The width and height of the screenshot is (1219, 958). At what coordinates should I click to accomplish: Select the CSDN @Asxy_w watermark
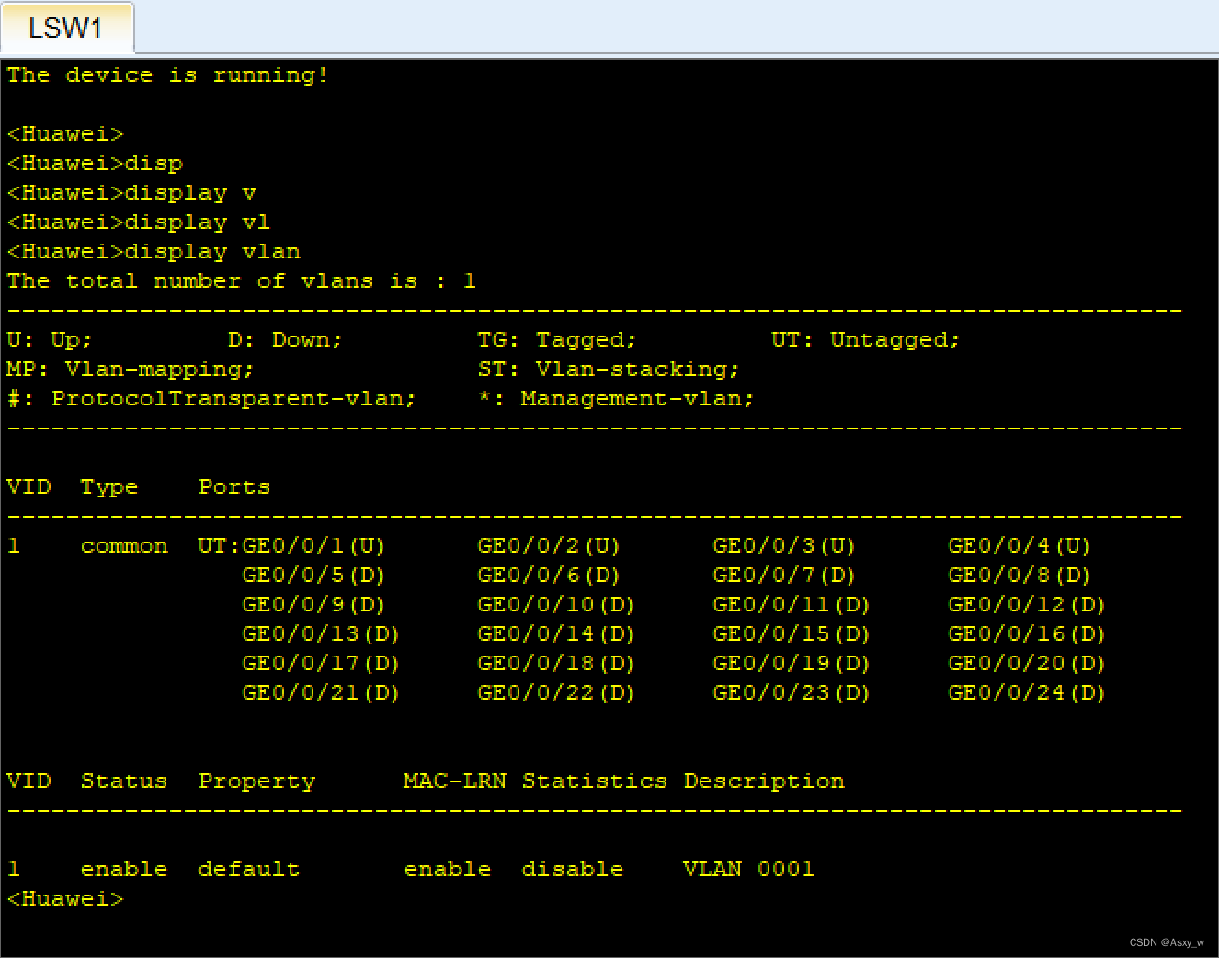[1166, 942]
